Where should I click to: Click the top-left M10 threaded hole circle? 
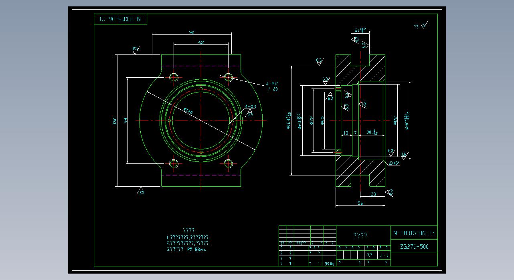coord(174,77)
